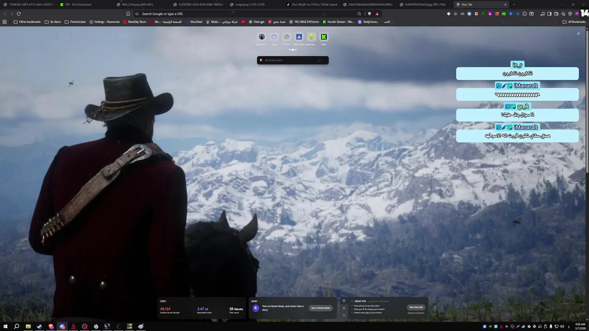The height and width of the screenshot is (331, 589).
Task: Reload the page using the refresh icon
Action: (19, 14)
